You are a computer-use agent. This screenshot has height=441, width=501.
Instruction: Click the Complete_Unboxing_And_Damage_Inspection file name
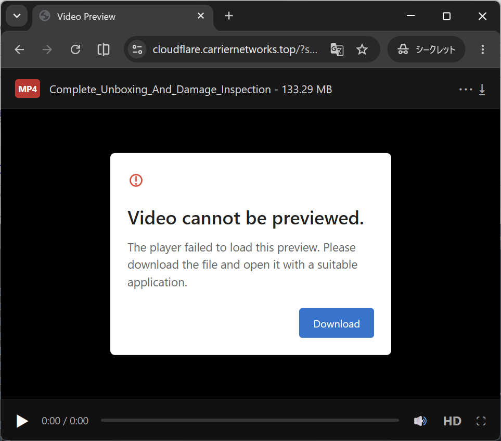point(160,89)
